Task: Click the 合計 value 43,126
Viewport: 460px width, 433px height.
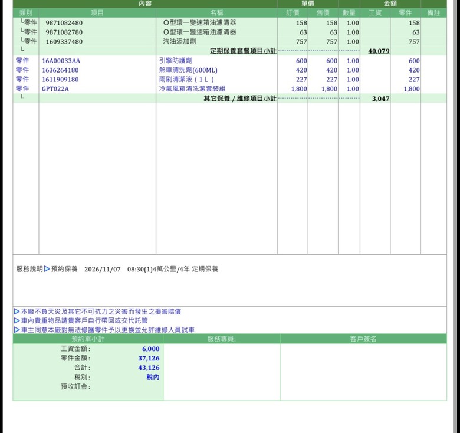Action: pos(149,368)
